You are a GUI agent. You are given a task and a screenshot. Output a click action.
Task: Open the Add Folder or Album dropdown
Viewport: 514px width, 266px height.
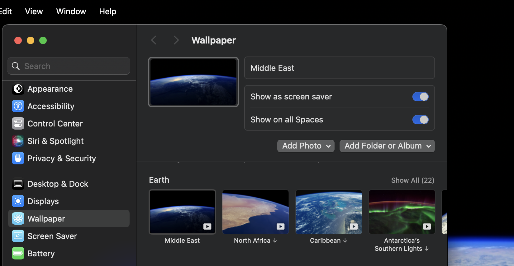tap(387, 146)
